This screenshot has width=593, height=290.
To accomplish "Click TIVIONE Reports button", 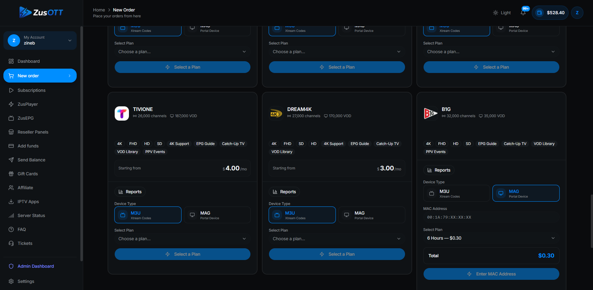I will [x=130, y=192].
